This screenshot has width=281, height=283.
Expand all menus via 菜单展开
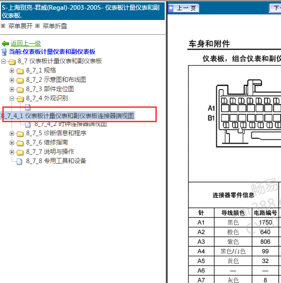coord(20,26)
